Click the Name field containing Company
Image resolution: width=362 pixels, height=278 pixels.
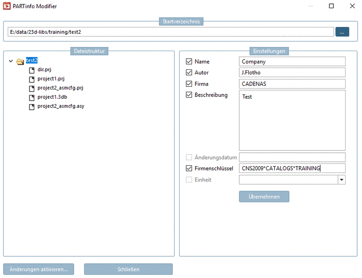(x=292, y=62)
